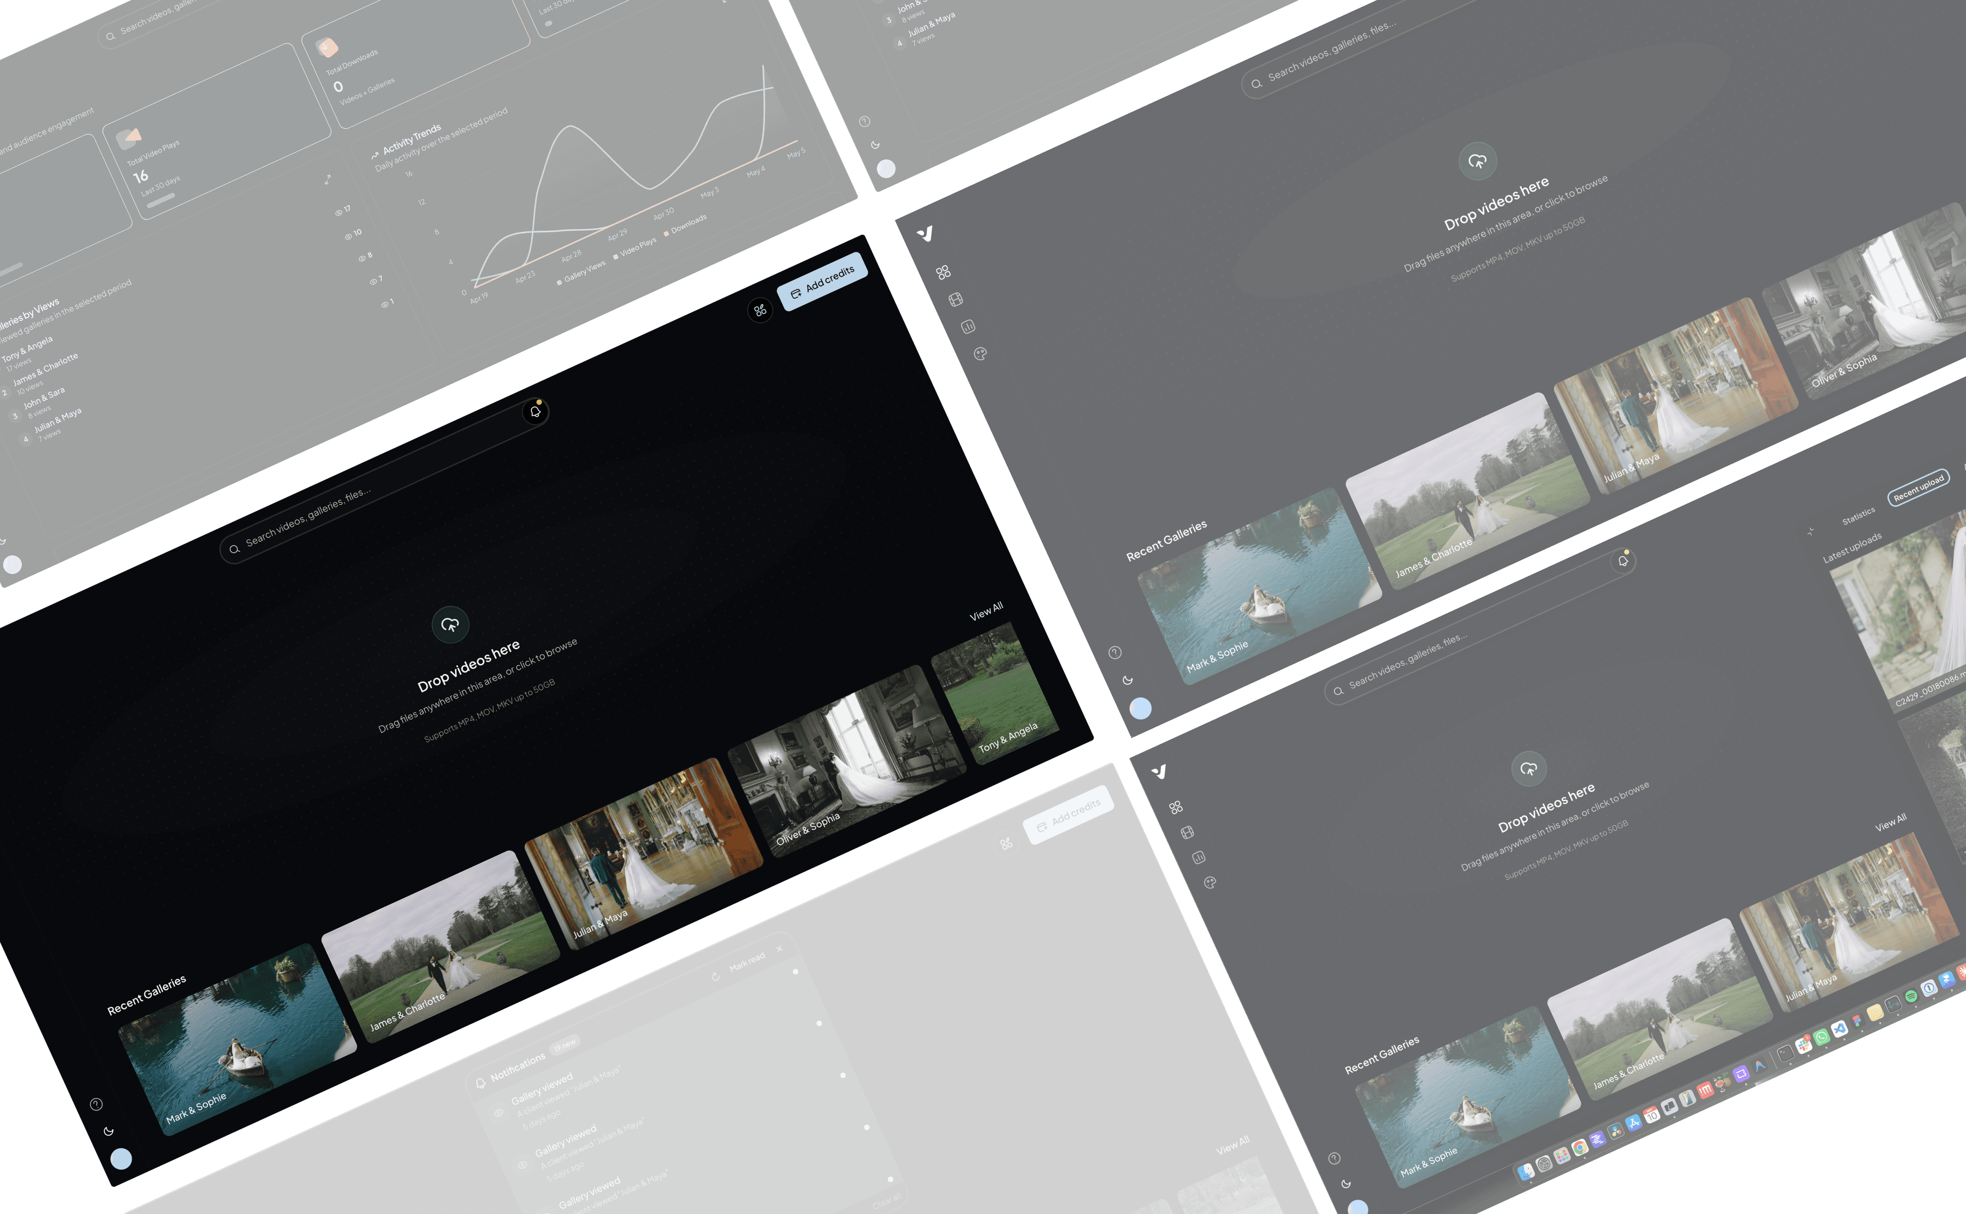
Task: Switch to the Statistics tab
Action: [1858, 515]
